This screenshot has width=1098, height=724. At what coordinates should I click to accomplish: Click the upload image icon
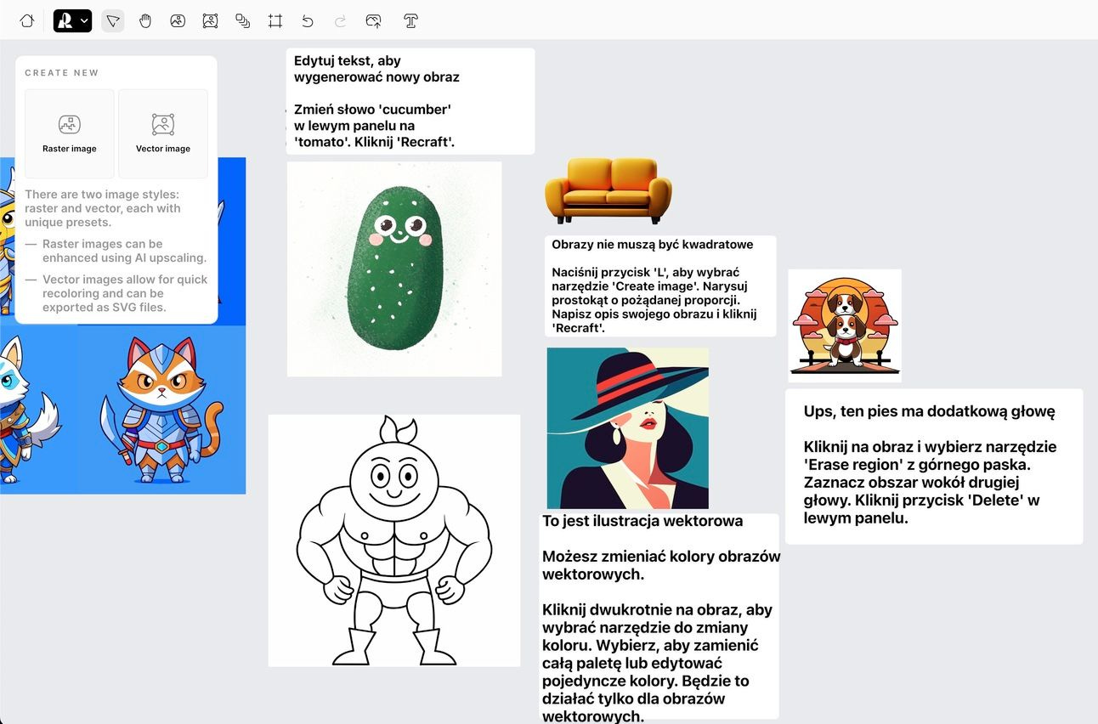tap(373, 20)
